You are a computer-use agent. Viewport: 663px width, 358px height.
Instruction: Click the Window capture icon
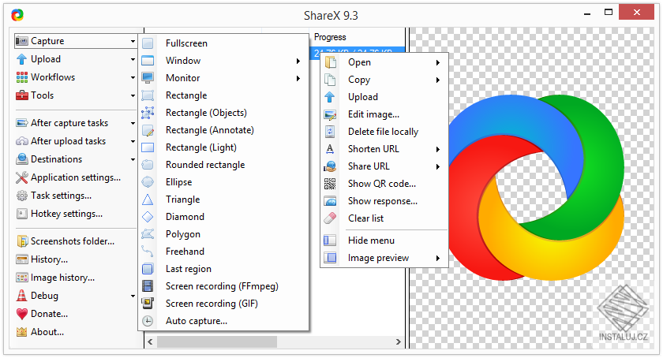pos(148,61)
